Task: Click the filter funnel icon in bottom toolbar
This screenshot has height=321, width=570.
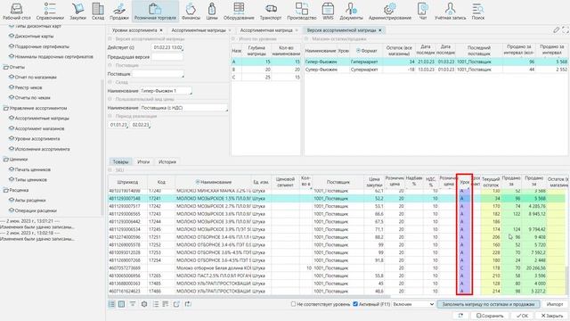Action: pyautogui.click(x=133, y=304)
